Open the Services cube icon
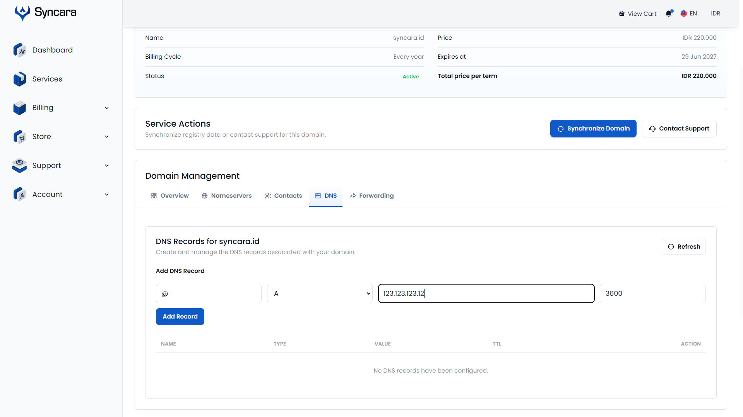Viewport: 743px width, 417px height. pos(20,79)
